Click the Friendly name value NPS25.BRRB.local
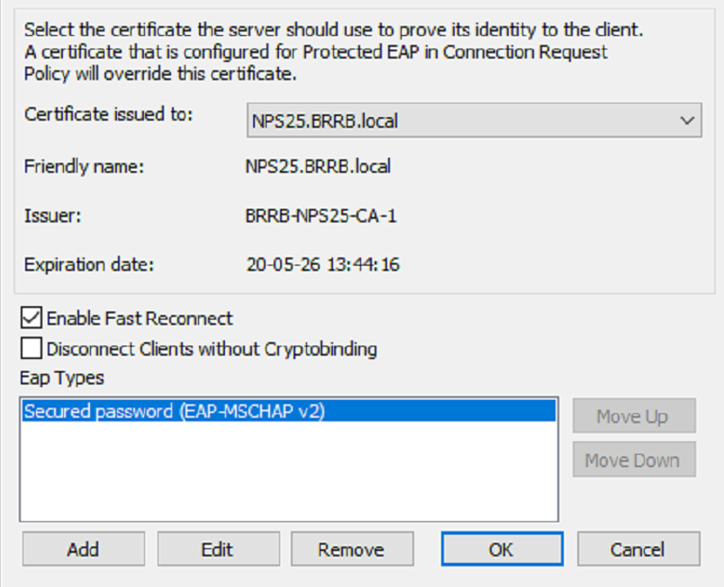Screen dimensions: 724x587 [318, 167]
